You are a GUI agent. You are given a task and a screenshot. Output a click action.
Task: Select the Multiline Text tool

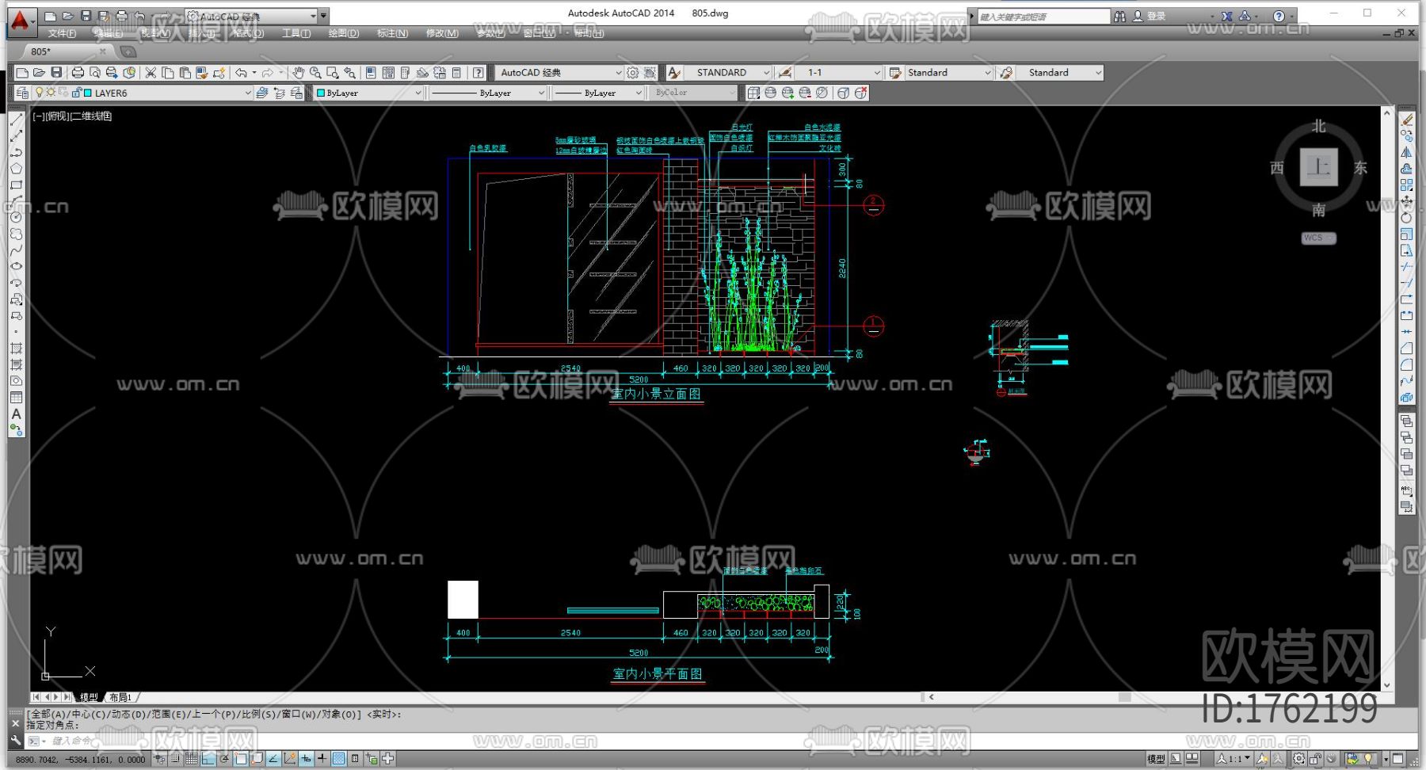(x=16, y=414)
